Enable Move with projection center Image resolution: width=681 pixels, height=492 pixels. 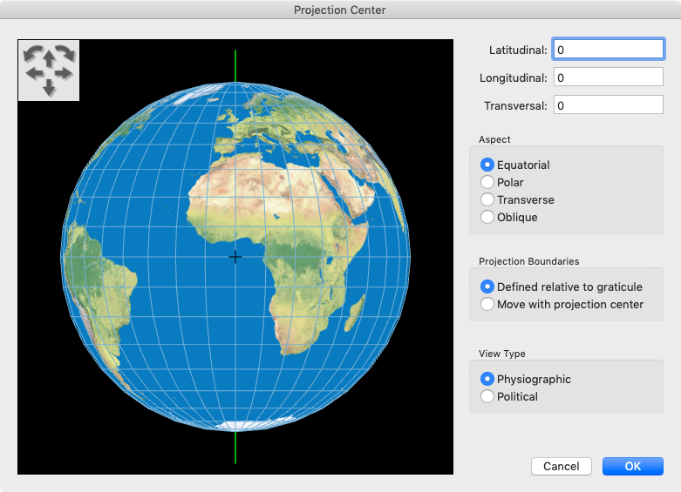[487, 304]
